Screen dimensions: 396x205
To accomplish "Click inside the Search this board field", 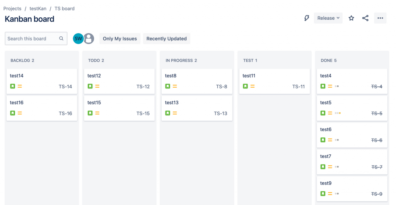I will click(x=32, y=39).
